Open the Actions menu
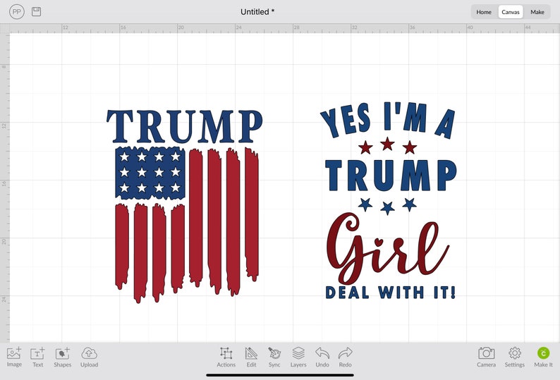 [x=226, y=357]
